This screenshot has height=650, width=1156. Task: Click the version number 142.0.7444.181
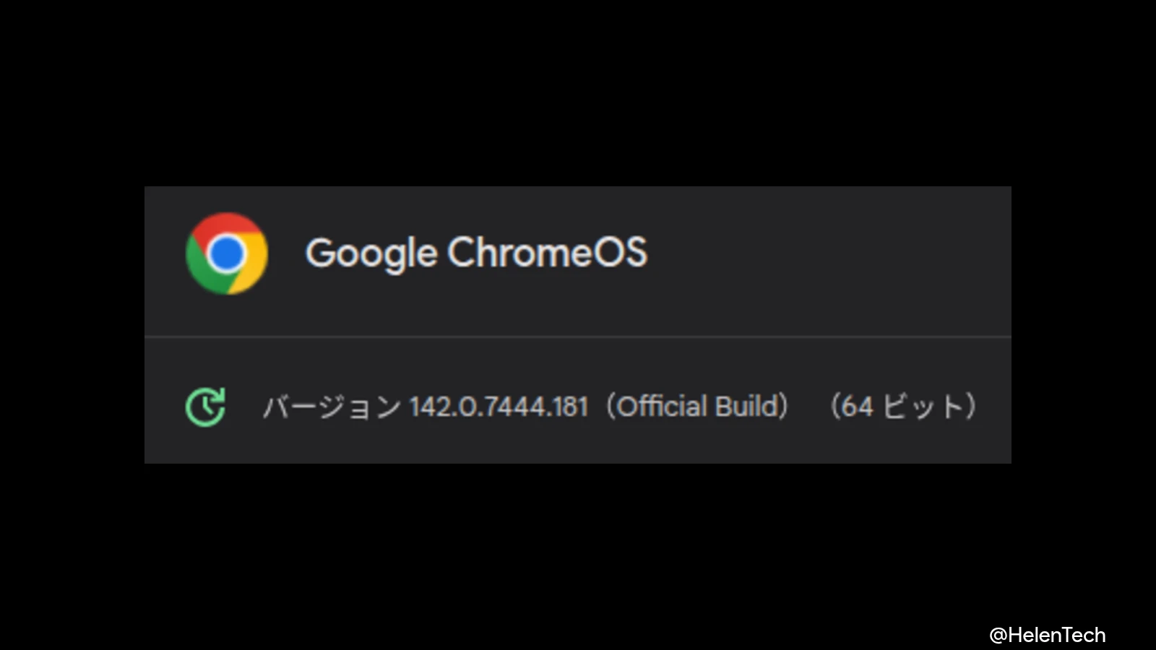pyautogui.click(x=499, y=406)
